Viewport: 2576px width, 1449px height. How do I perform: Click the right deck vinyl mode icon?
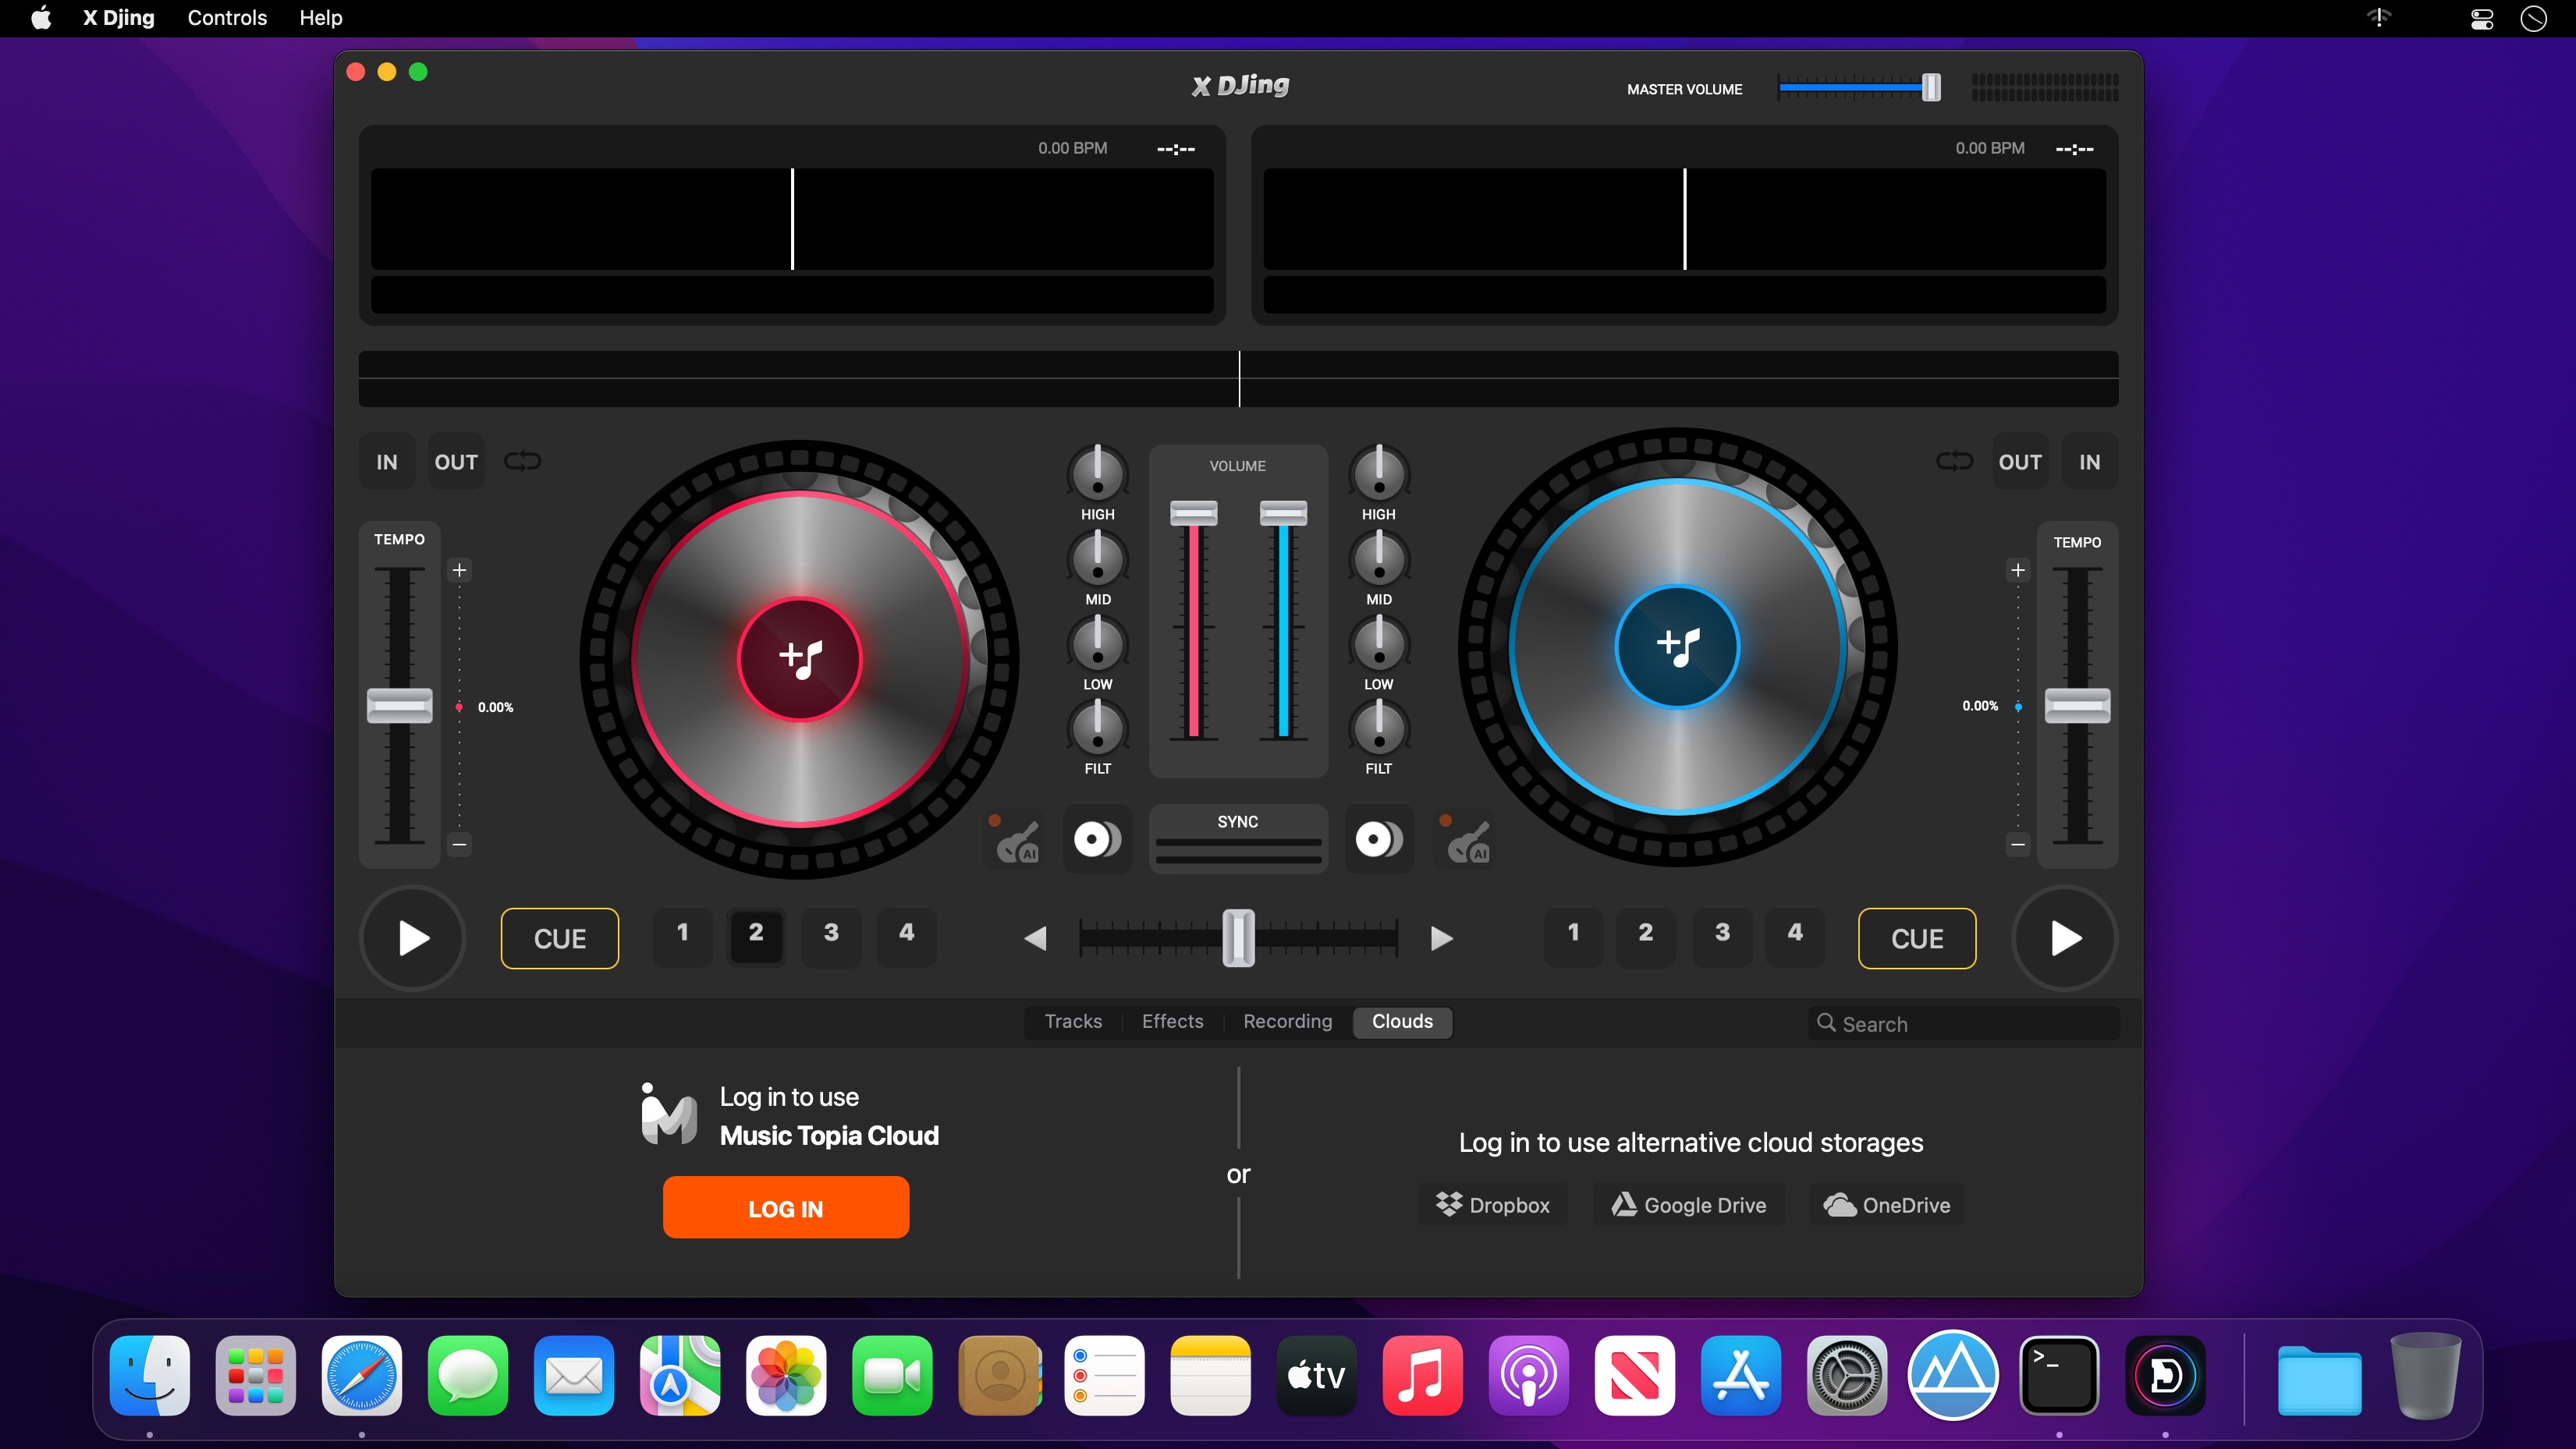pyautogui.click(x=1379, y=839)
